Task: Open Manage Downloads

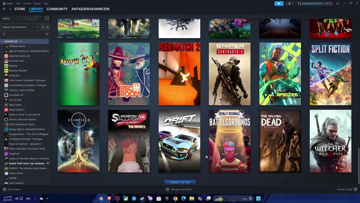Action: (x=179, y=189)
